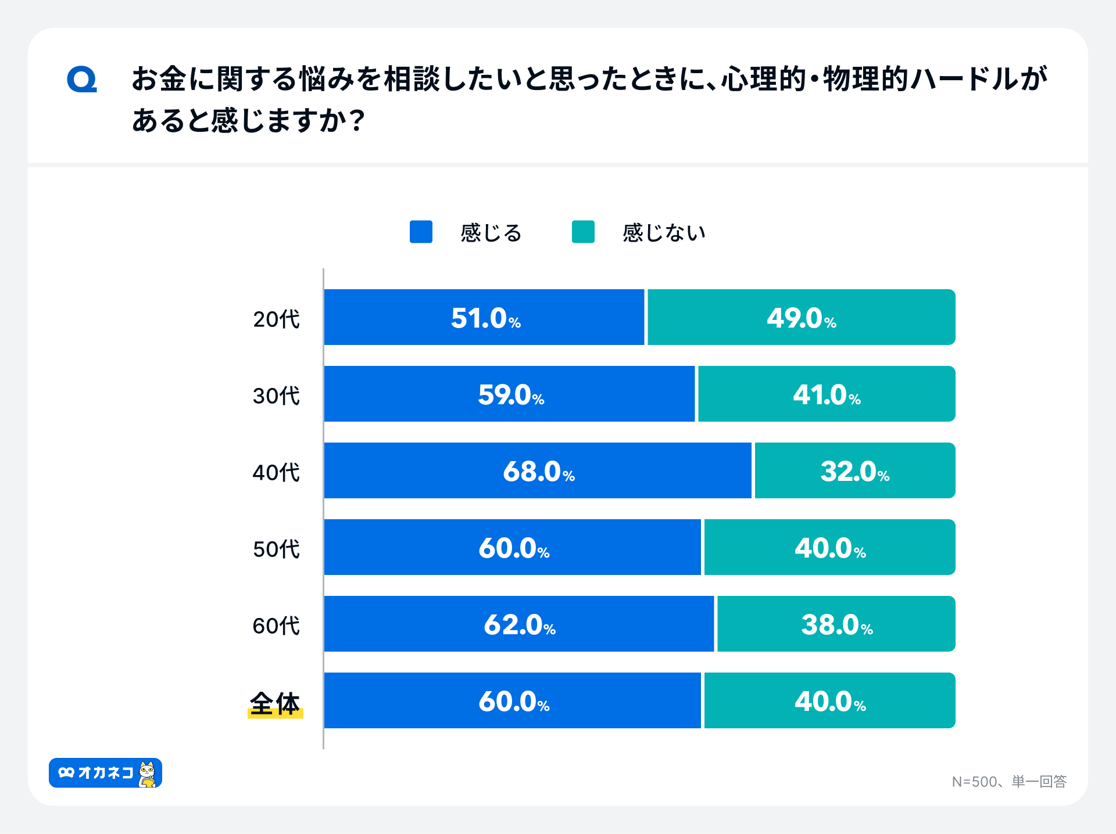Click the 49.0% teal bar for 20代

(x=801, y=317)
